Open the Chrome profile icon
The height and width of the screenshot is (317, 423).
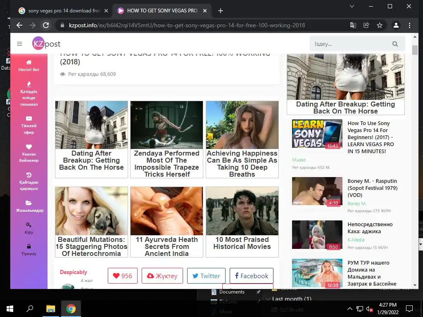pyautogui.click(x=396, y=25)
